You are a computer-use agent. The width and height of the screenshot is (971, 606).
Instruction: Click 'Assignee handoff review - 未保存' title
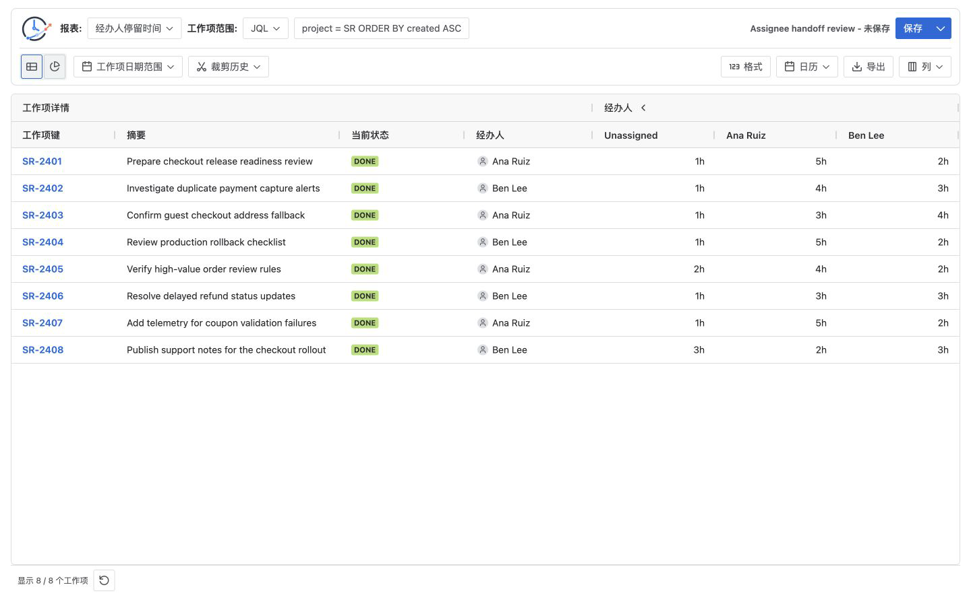(x=820, y=28)
